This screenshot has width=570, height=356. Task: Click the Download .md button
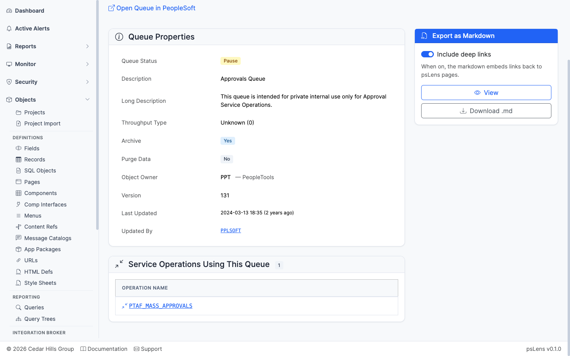click(486, 111)
